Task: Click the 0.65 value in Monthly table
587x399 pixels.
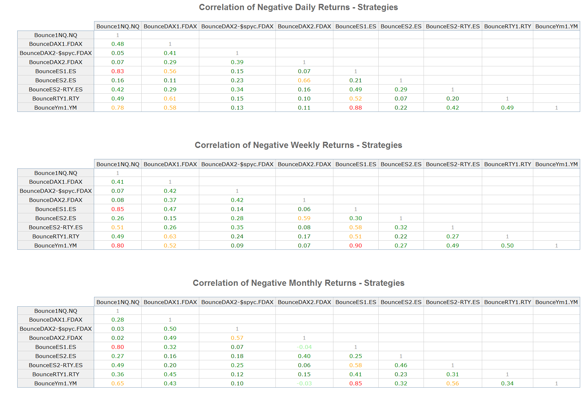Action: [118, 383]
